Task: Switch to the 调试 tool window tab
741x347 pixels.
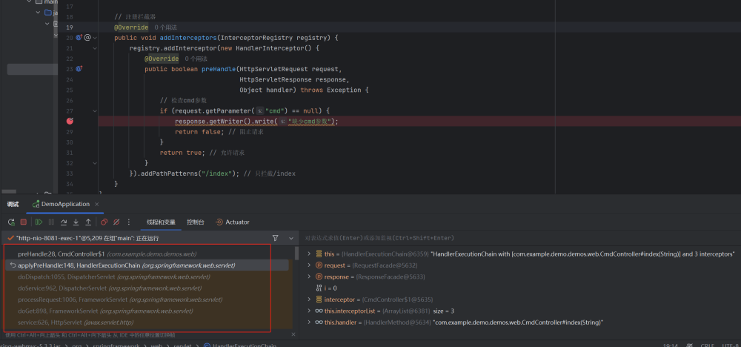Action: (13, 204)
